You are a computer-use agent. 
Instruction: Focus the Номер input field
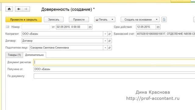(x=36, y=27)
